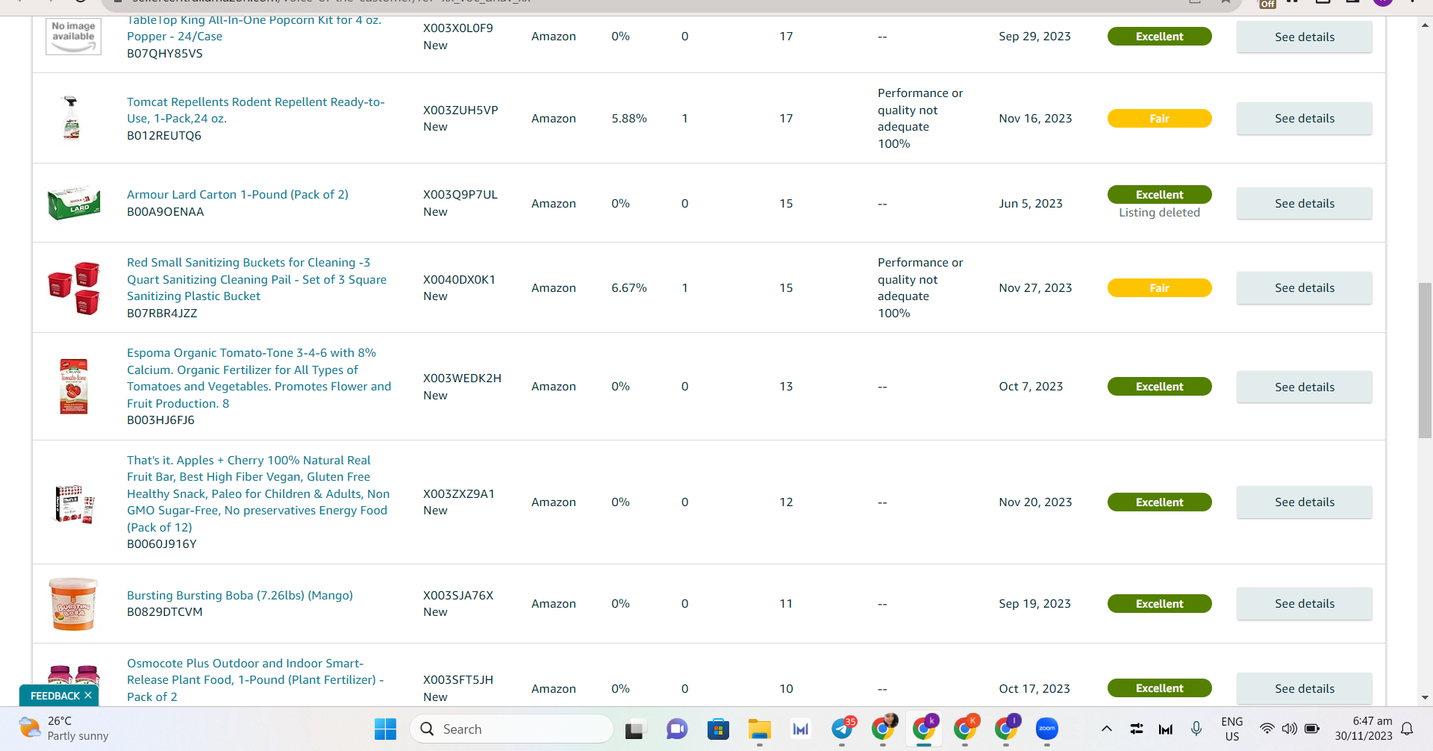Click the Bursting Boba mango tub thumbnail
Screen dimensions: 1433x751
74,603
